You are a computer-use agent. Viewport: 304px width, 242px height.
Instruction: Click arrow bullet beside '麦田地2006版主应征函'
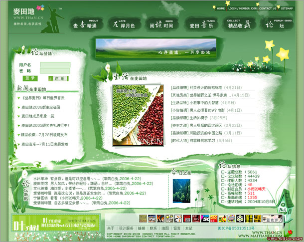pyautogui.click(x=19, y=107)
